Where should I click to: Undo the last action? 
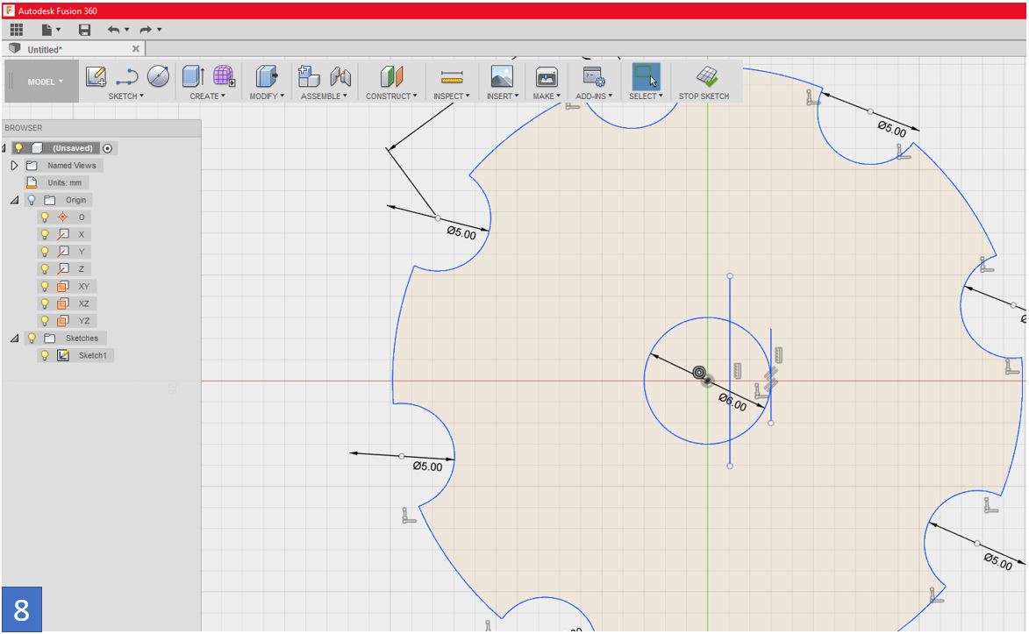113,30
